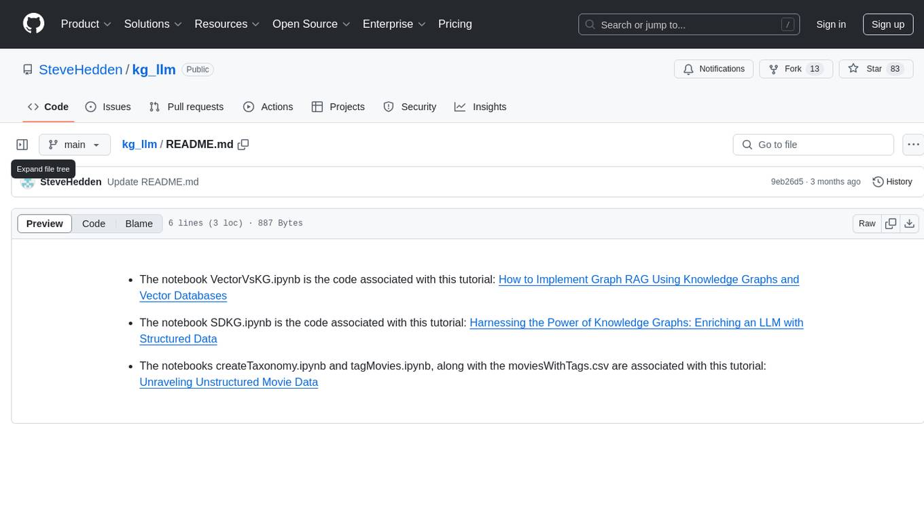The image size is (924, 519).
Task: Copy raw file contents icon
Action: pyautogui.click(x=891, y=223)
